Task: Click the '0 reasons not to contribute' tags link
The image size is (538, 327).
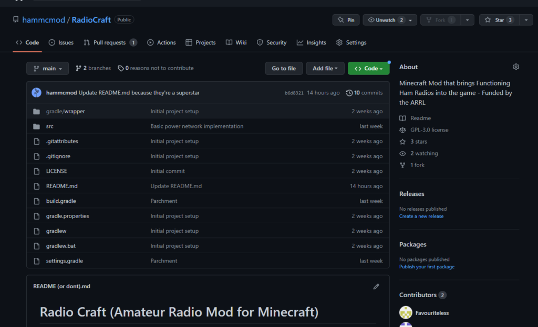Action: 156,68
